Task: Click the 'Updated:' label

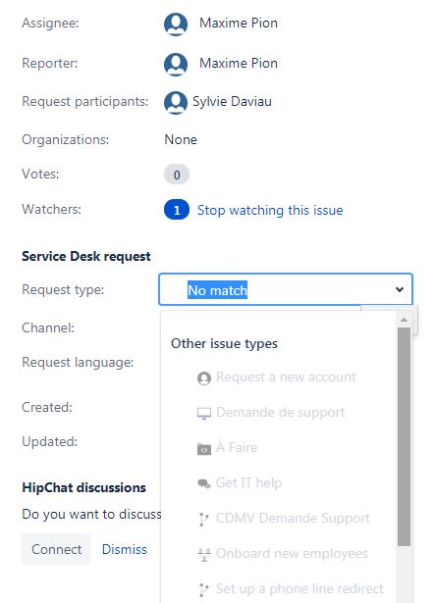Action: click(x=49, y=441)
